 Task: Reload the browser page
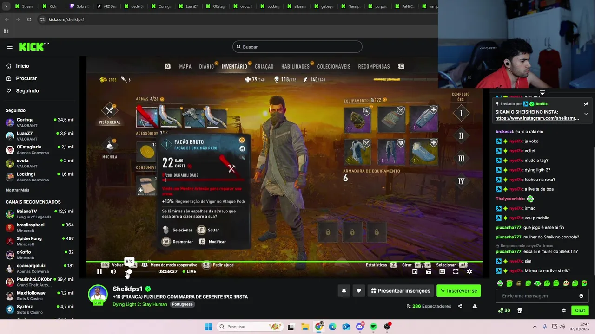(x=29, y=19)
